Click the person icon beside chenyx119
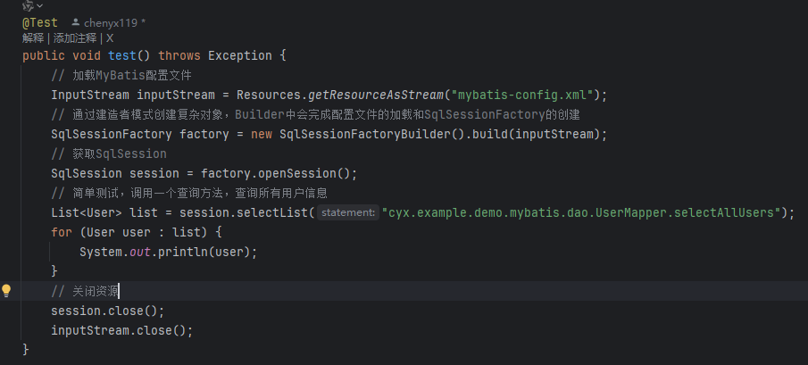 tap(75, 22)
